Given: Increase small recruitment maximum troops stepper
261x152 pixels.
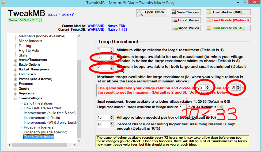Looking at the screenshot, I should (112, 56).
